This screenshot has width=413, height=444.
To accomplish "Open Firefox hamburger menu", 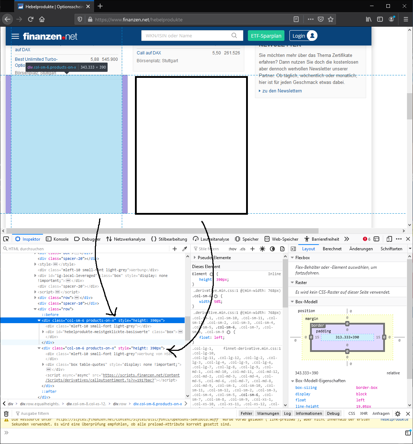I will tap(406, 19).
